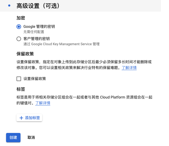Viewport: 169px width, 146px height.
Task: Choose the 客户管理的密钥 radio button
Action: (19, 39)
